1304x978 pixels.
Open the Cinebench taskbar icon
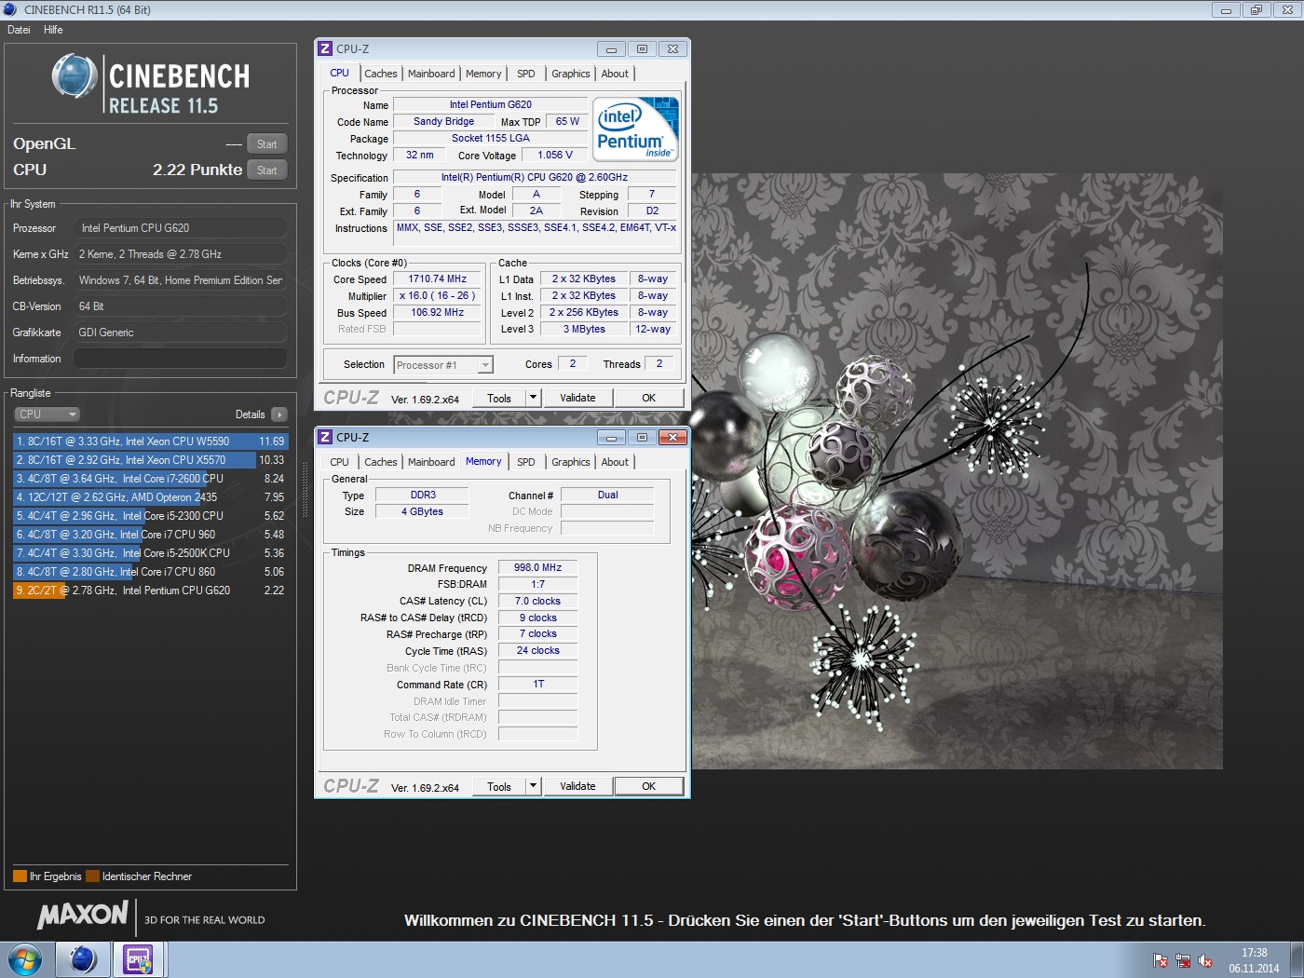[83, 958]
